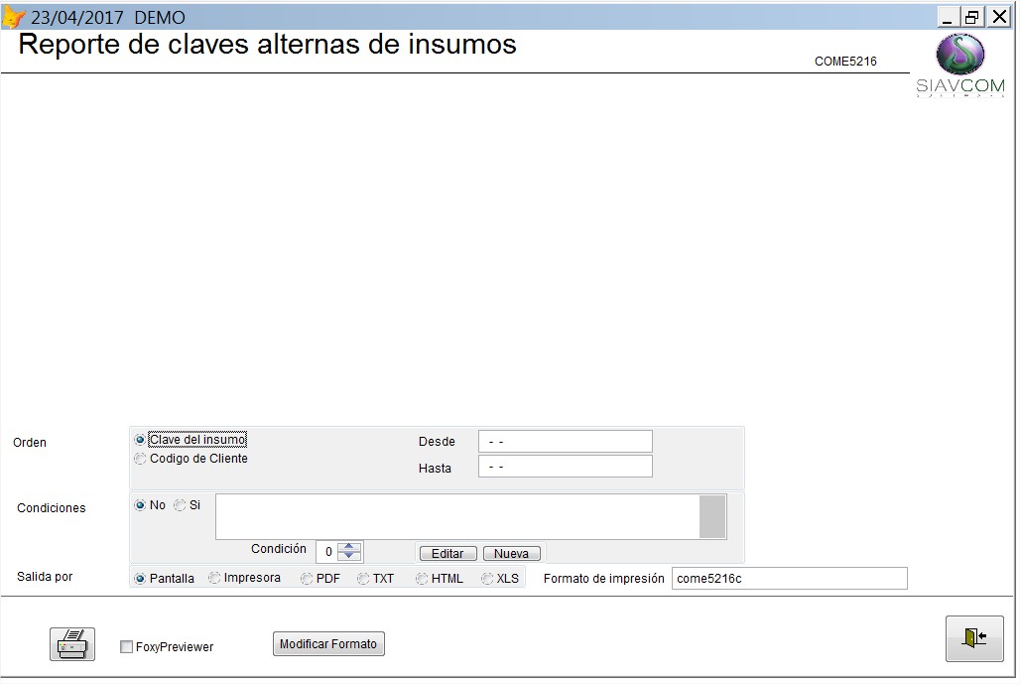Restore the window size
Screen dimensions: 1020x684
[972, 17]
